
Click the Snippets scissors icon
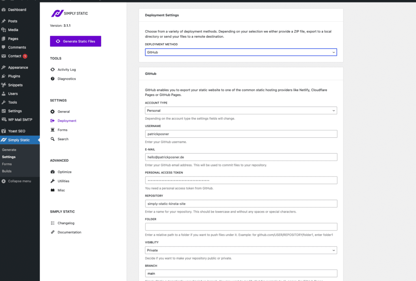pyautogui.click(x=3, y=85)
